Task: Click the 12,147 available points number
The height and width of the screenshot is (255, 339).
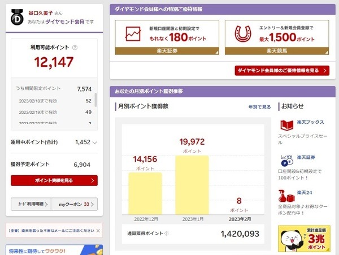Action: click(x=54, y=62)
